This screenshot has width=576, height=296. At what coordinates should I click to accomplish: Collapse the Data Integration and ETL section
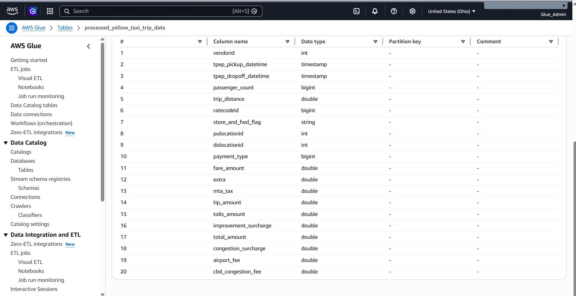tap(6, 235)
